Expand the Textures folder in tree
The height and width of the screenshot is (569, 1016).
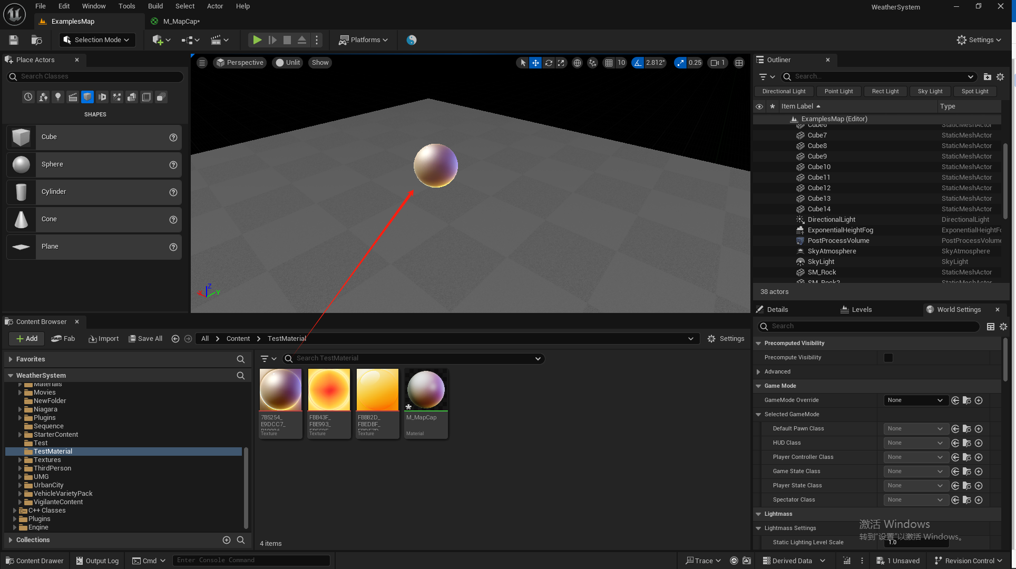tap(20, 460)
